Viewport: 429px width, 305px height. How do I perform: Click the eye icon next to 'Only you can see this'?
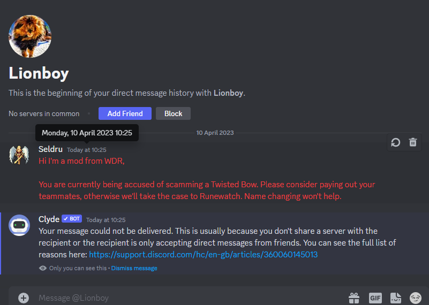tap(43, 268)
